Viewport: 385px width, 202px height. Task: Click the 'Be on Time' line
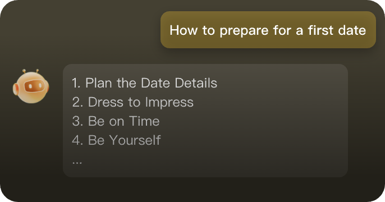[116, 121]
